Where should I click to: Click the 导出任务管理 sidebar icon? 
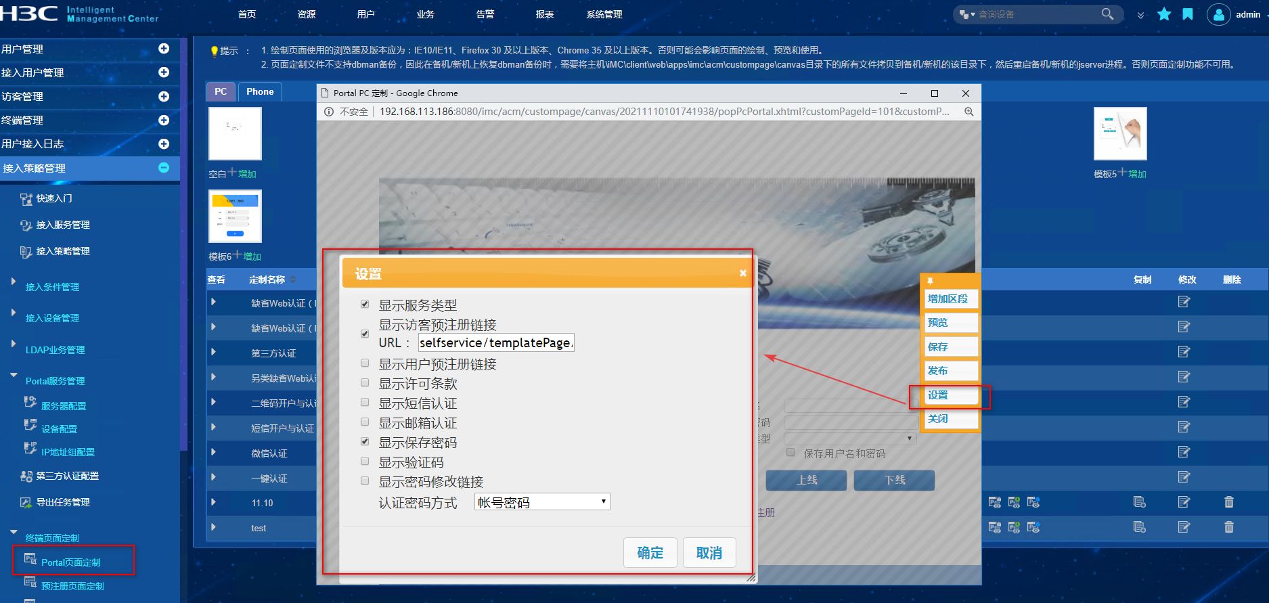[x=26, y=502]
